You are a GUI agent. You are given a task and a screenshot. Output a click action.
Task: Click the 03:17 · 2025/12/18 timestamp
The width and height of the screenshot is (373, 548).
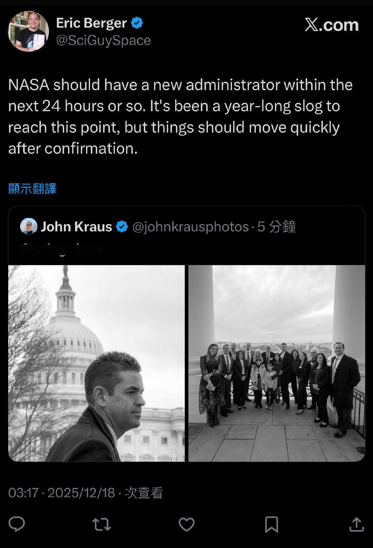pos(61,492)
